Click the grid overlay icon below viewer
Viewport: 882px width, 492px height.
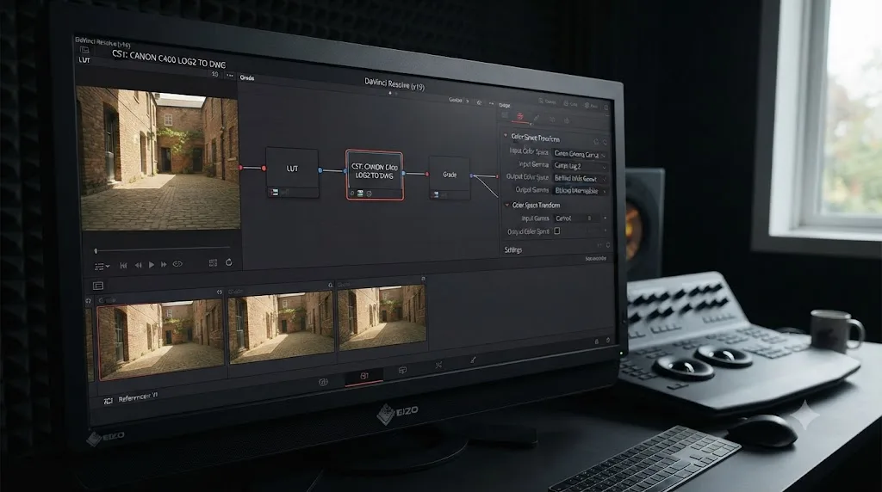pyautogui.click(x=213, y=263)
